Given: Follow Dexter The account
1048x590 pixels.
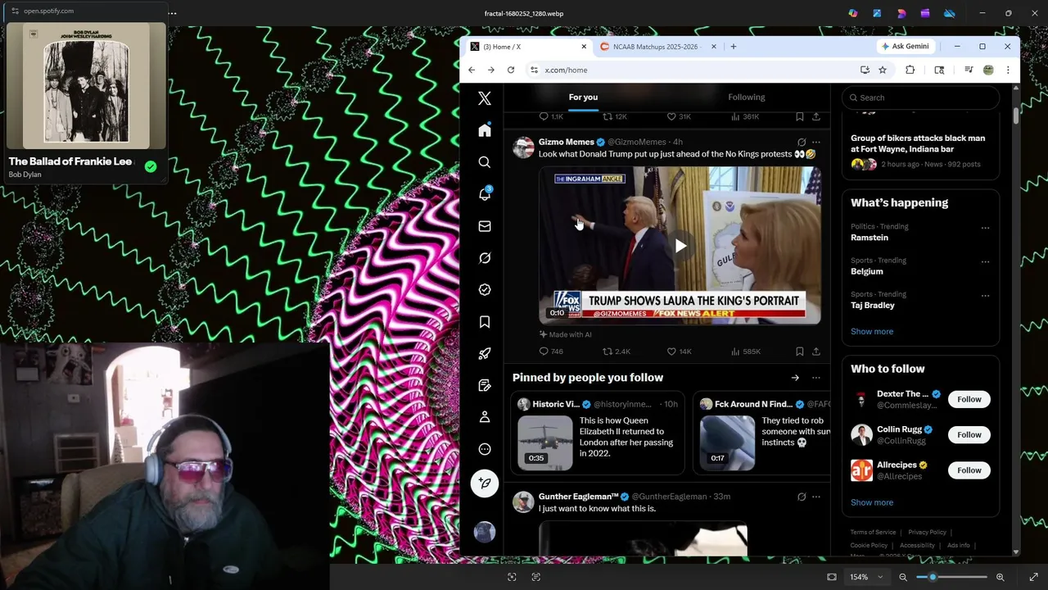Looking at the screenshot, I should (969, 399).
